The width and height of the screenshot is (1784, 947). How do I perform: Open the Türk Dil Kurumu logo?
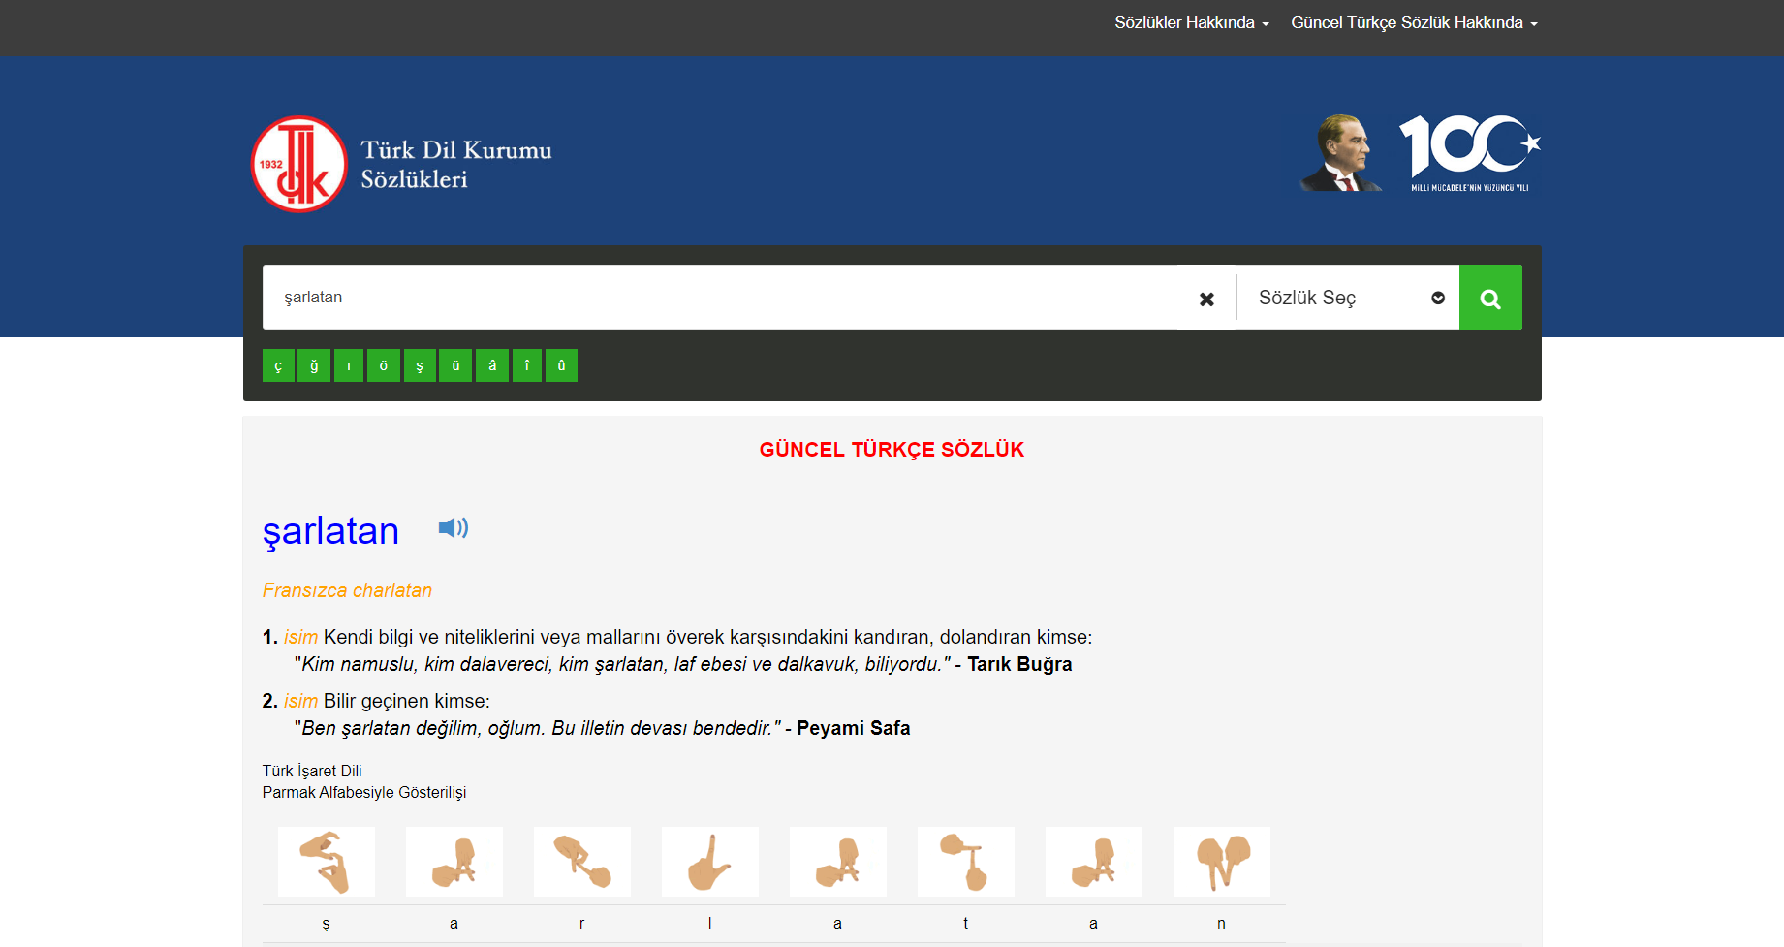pos(298,164)
